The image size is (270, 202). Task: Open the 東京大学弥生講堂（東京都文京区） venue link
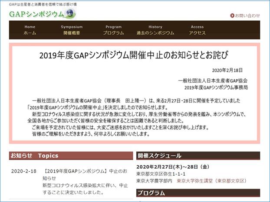tap(212, 181)
